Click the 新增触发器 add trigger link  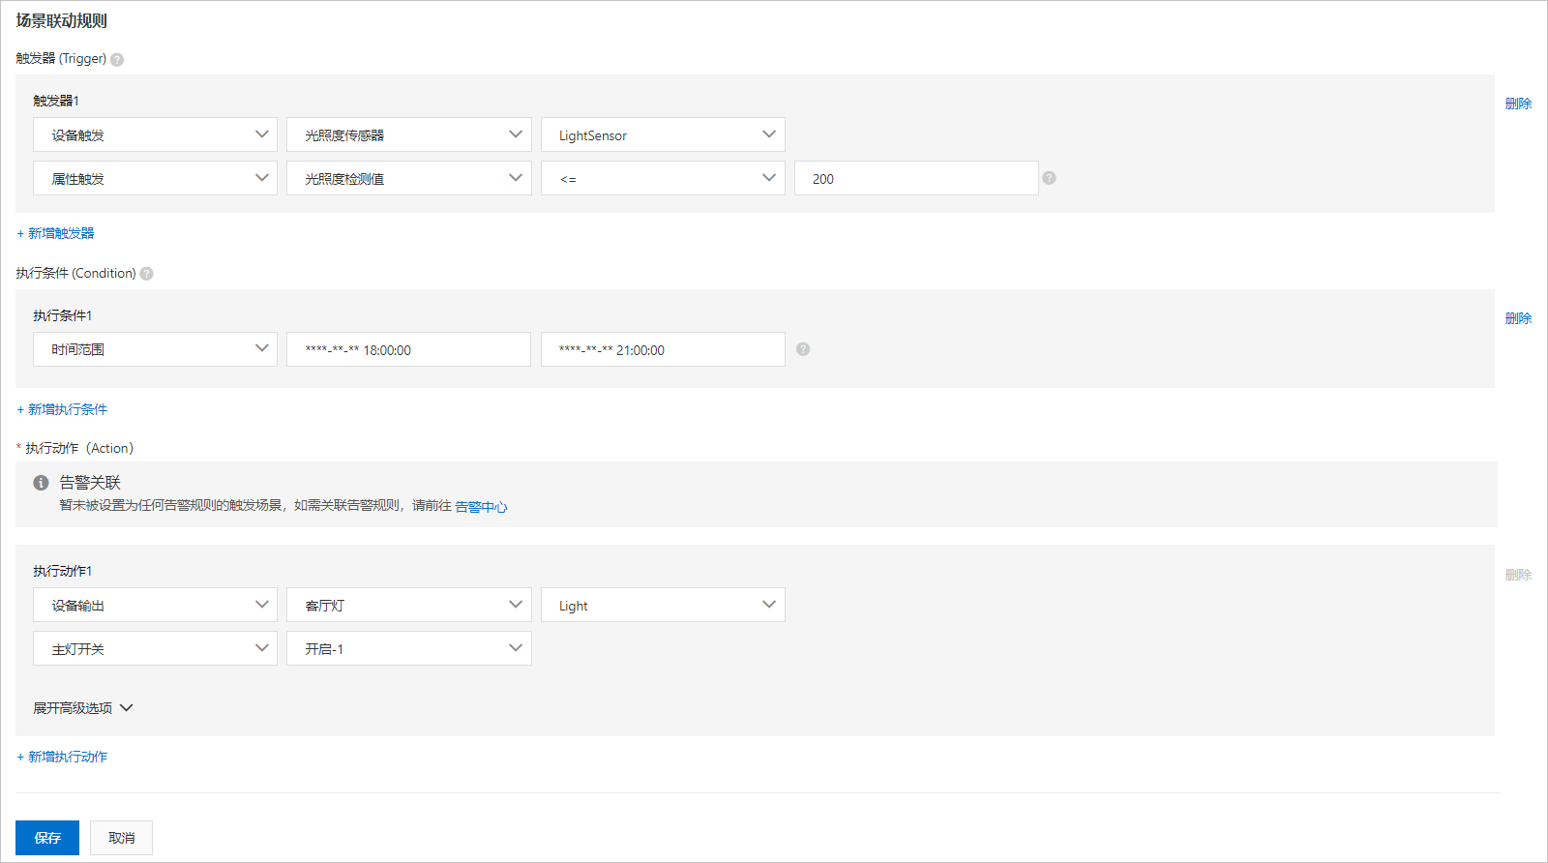pyautogui.click(x=55, y=233)
